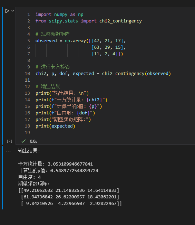Run the notebook cell with play icon
Screen dimensions: 195x225
7,11
